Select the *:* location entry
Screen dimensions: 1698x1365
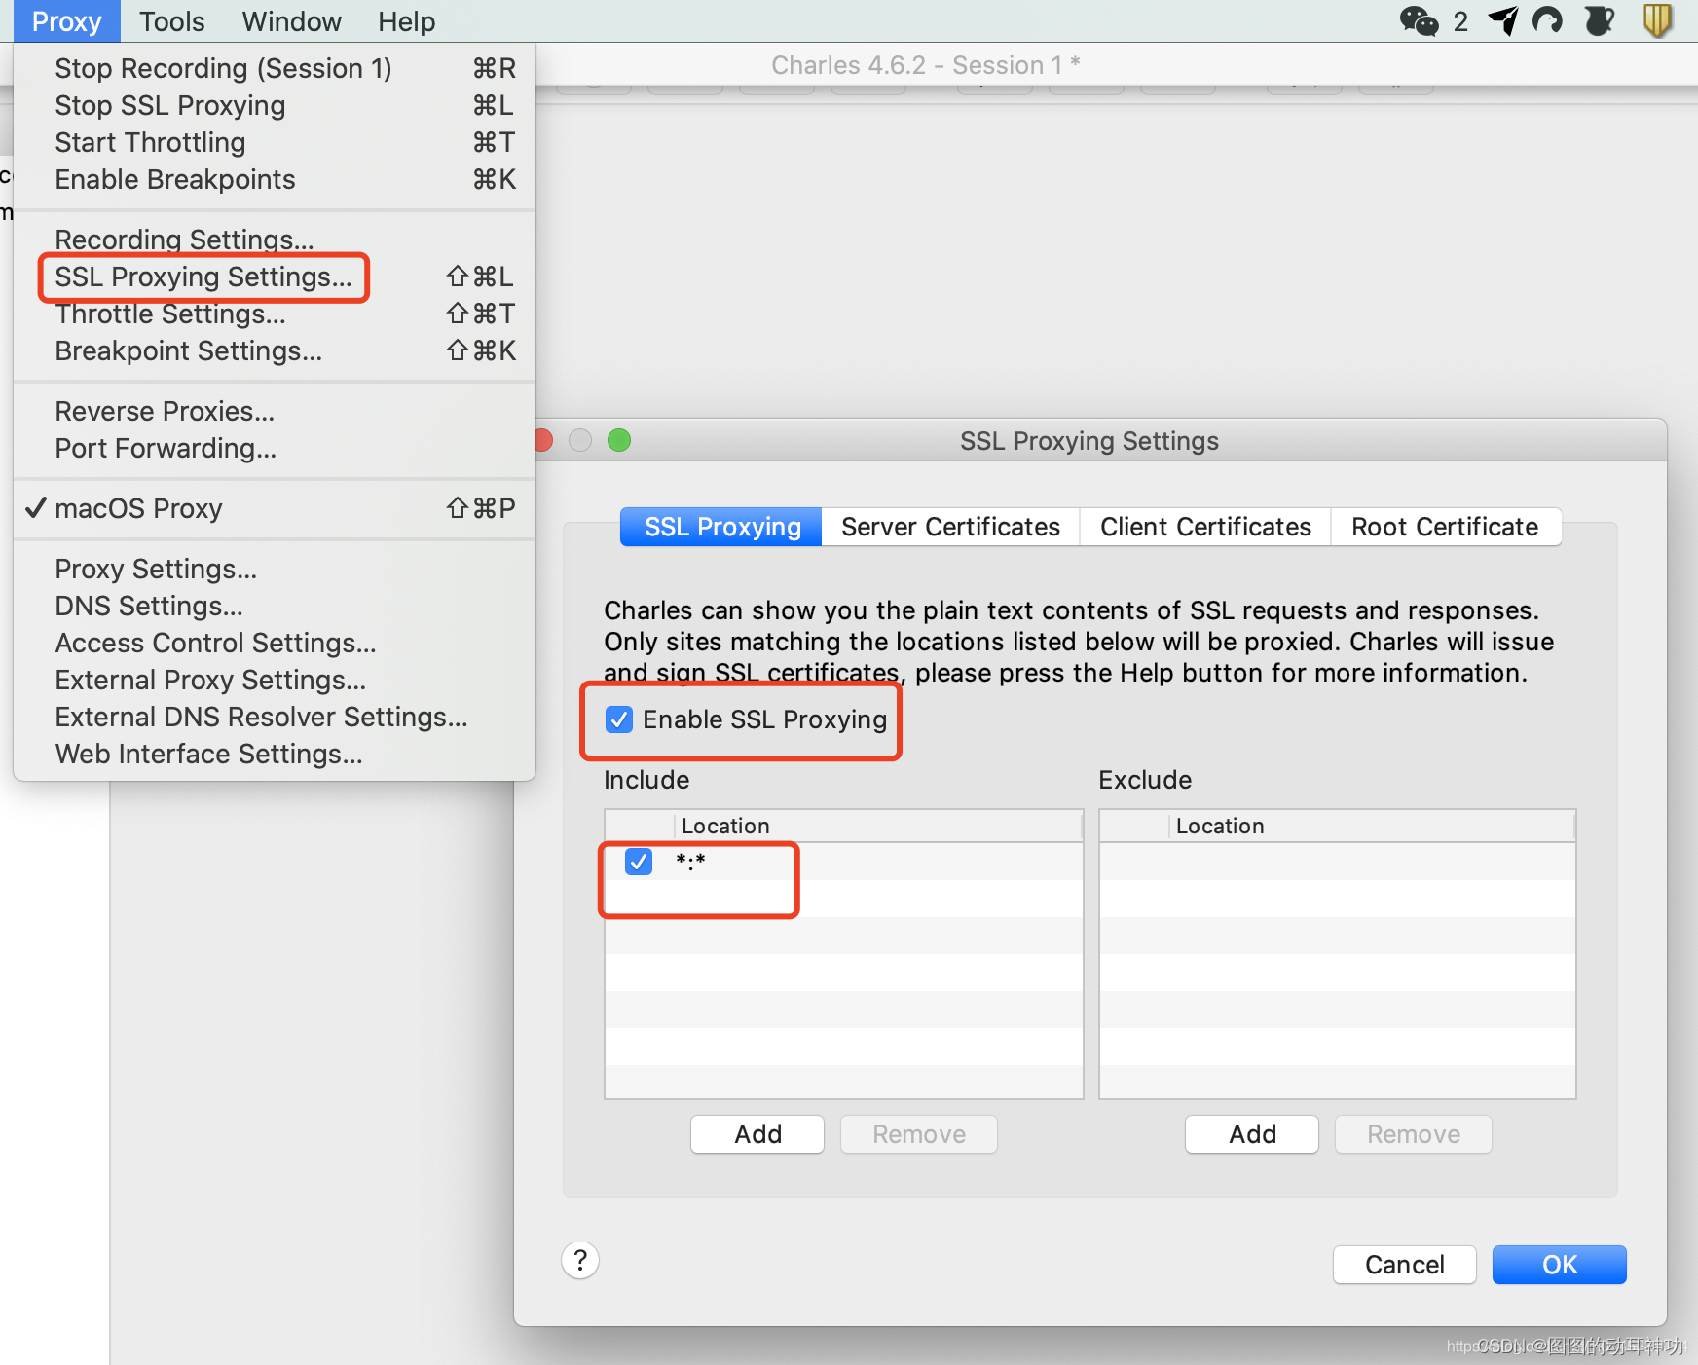point(844,862)
